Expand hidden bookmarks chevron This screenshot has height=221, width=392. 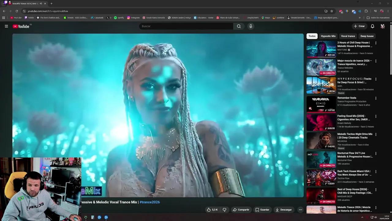coord(360,18)
